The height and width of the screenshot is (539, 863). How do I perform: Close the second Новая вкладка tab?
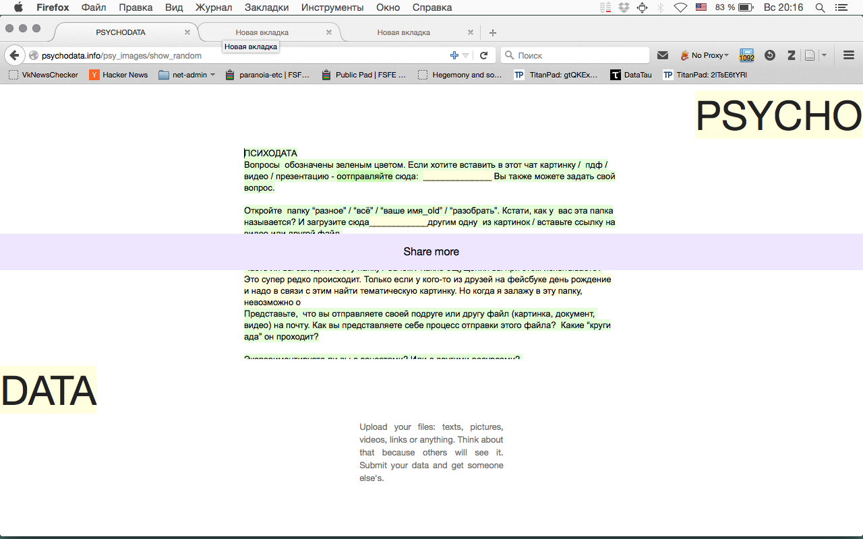[x=329, y=32]
